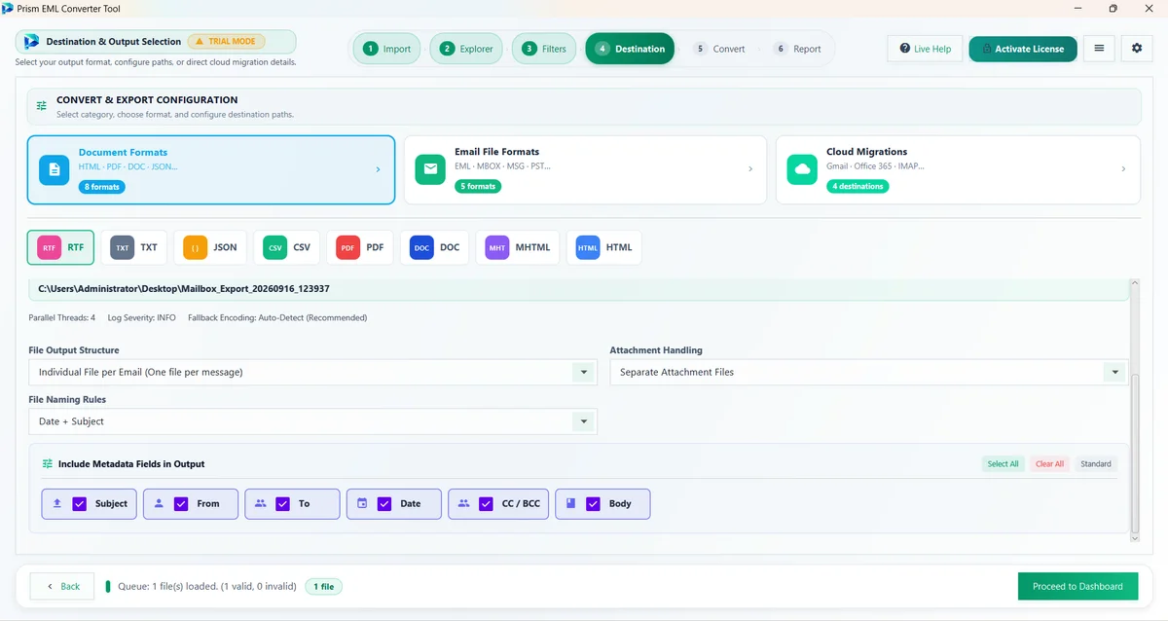Toggle the CC / BCC checkbox
Image resolution: width=1168 pixels, height=621 pixels.
486,504
